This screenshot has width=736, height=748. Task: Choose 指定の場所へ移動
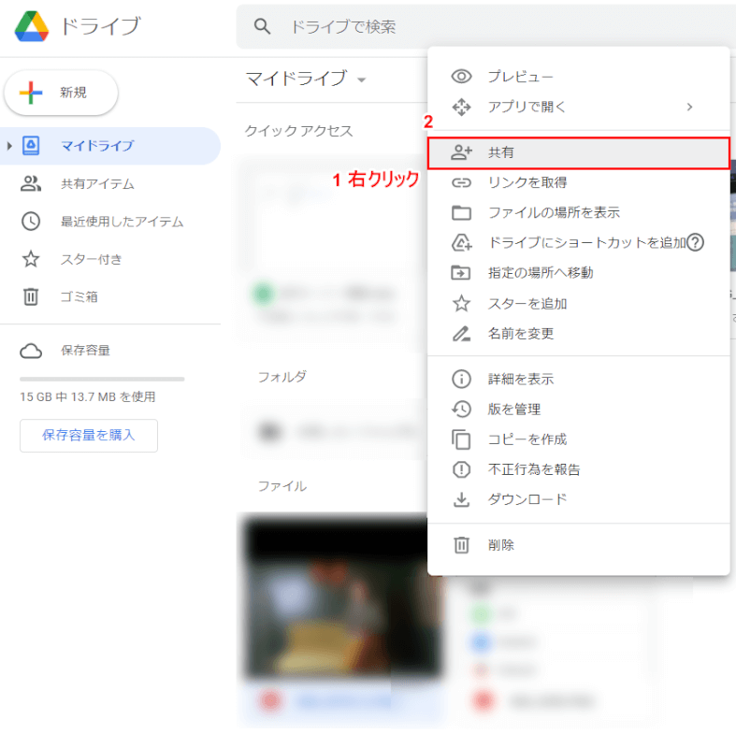pos(579,273)
